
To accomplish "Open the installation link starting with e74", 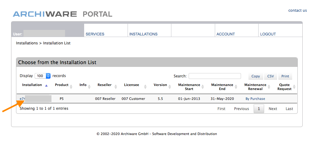I will [22, 99].
